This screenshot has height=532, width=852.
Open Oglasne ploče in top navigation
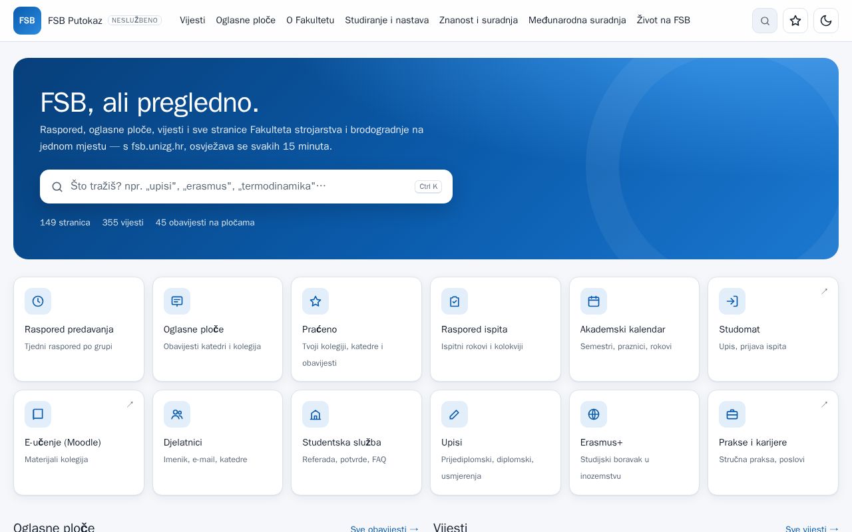tap(246, 20)
